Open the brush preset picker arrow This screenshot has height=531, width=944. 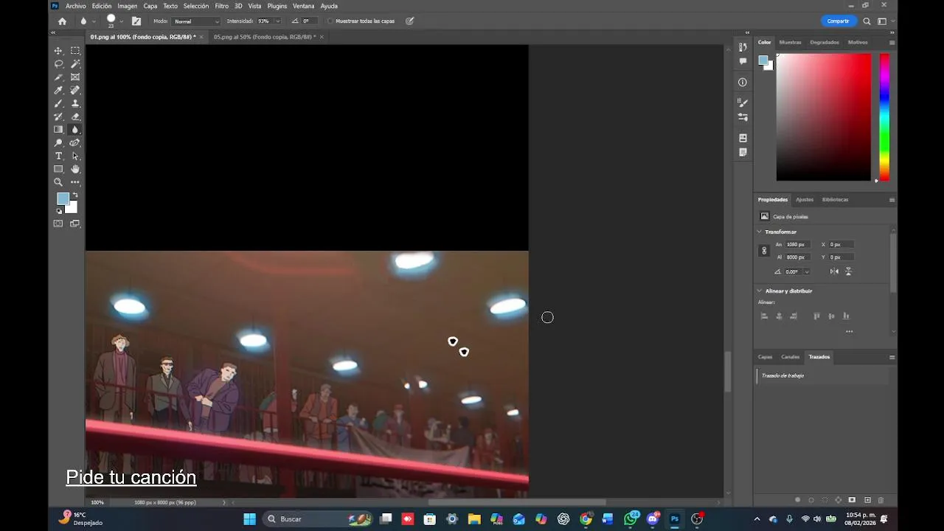pos(122,21)
